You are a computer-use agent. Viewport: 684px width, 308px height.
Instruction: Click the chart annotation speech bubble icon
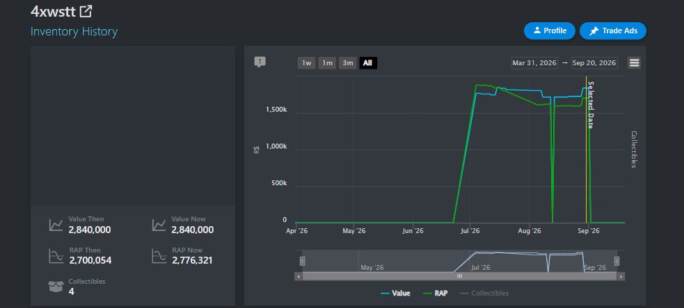(x=260, y=62)
